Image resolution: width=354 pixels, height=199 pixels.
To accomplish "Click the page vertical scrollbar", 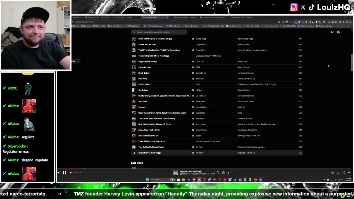I will [352, 63].
